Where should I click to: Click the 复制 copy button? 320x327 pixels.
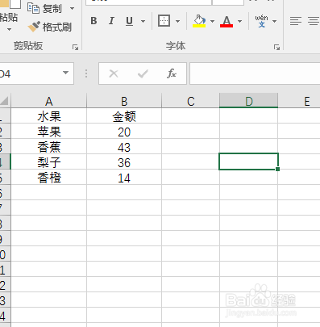pos(44,9)
